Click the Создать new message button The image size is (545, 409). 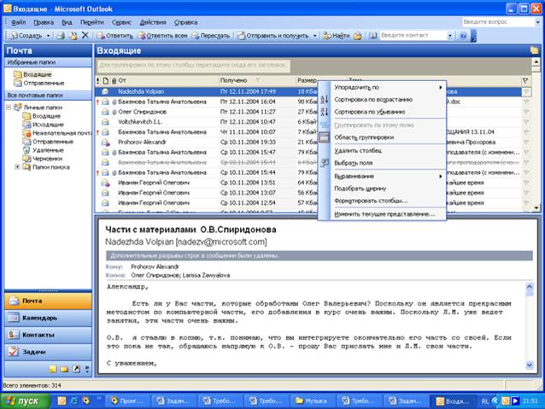(x=26, y=36)
